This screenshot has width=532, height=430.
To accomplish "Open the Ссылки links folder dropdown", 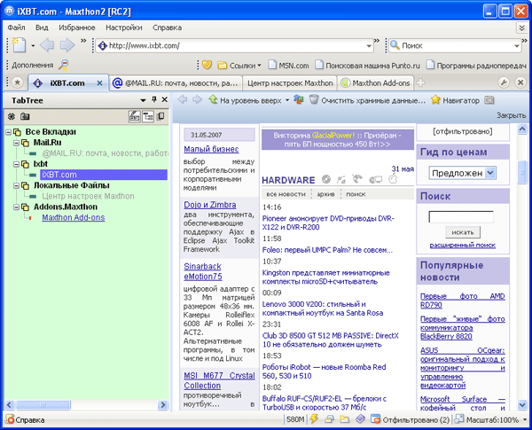I will pyautogui.click(x=259, y=66).
